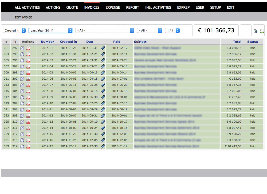Edit the paid date of invoice 2014-10
267x194 pixels.
coord(103,103)
